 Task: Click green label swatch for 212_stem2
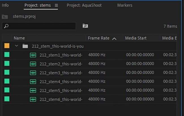(x=7, y=64)
